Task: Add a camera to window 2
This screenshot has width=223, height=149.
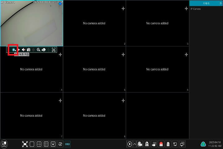Action: point(123,9)
